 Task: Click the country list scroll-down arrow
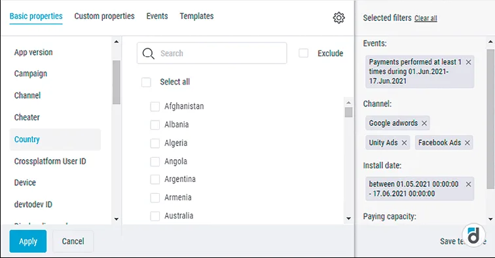pos(348,218)
